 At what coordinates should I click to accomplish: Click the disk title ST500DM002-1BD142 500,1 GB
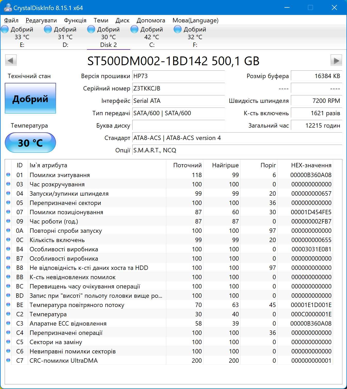(x=173, y=61)
